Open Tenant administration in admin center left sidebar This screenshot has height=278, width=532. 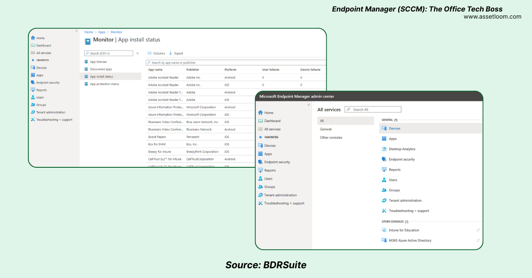(278, 195)
